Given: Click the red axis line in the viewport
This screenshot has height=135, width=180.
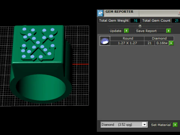Looking at the screenshot, I should (81, 64).
